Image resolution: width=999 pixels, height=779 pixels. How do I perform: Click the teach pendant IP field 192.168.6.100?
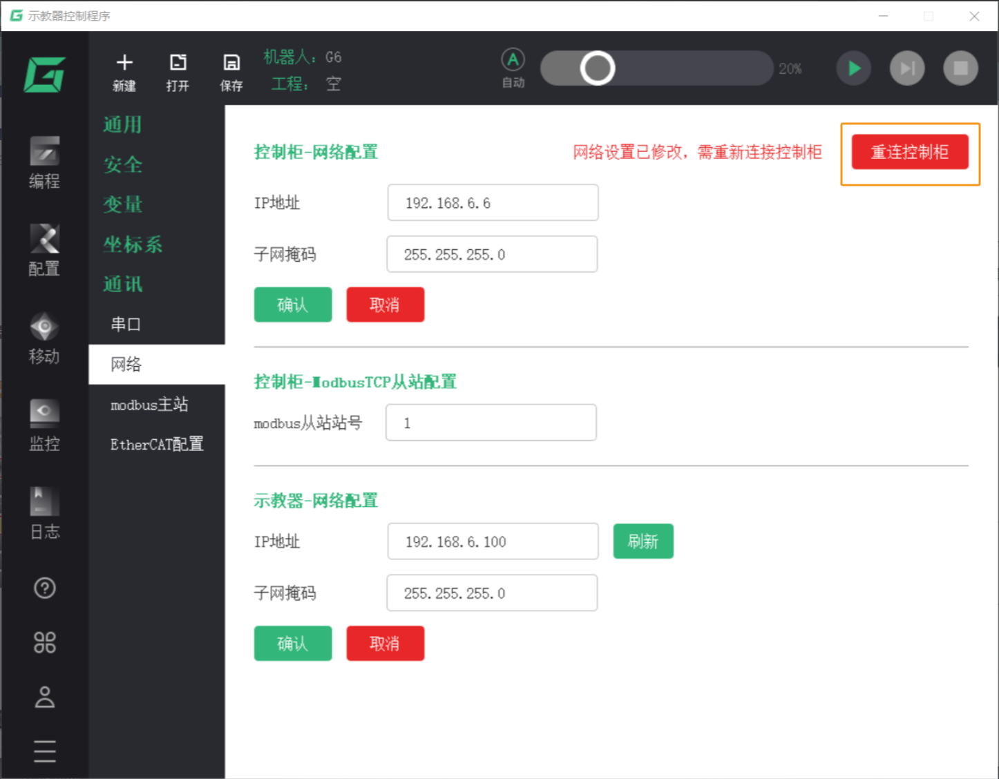pos(493,541)
